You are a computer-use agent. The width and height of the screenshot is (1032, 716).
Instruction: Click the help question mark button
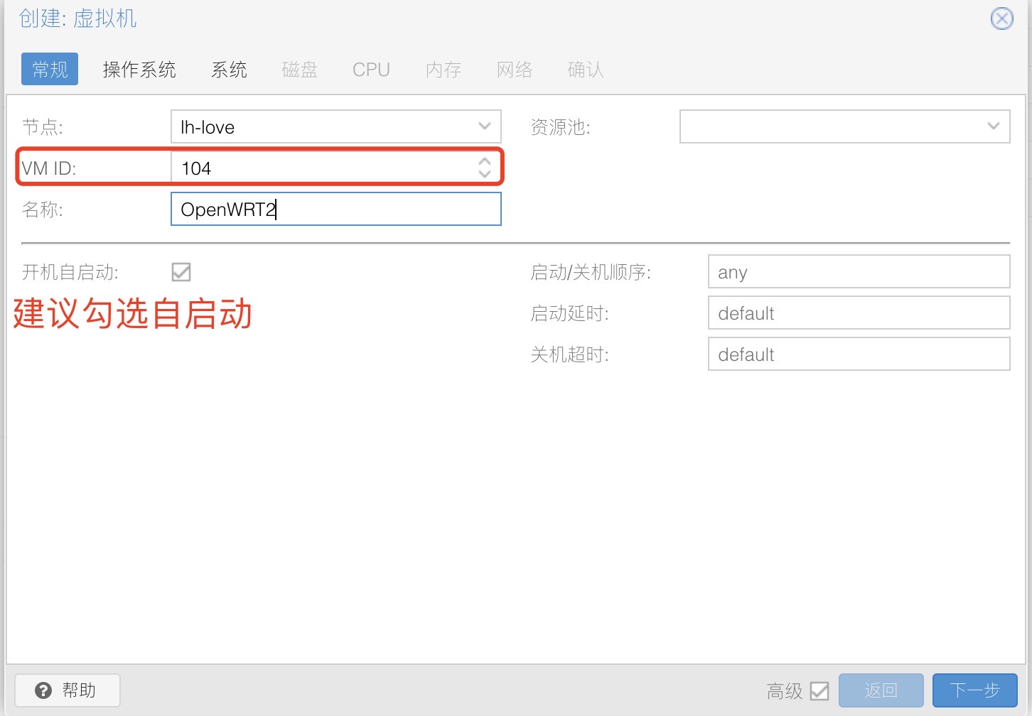(67, 690)
